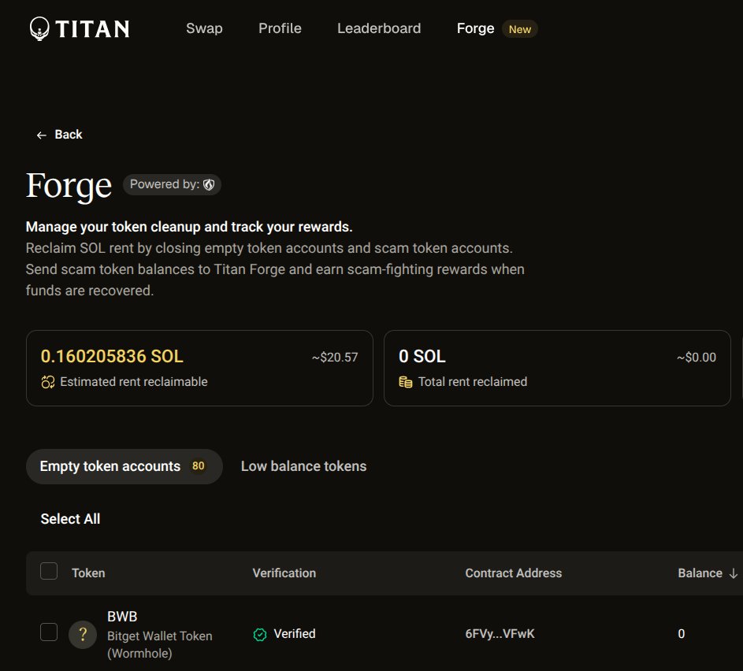Click the BWB token symbol

coord(122,617)
